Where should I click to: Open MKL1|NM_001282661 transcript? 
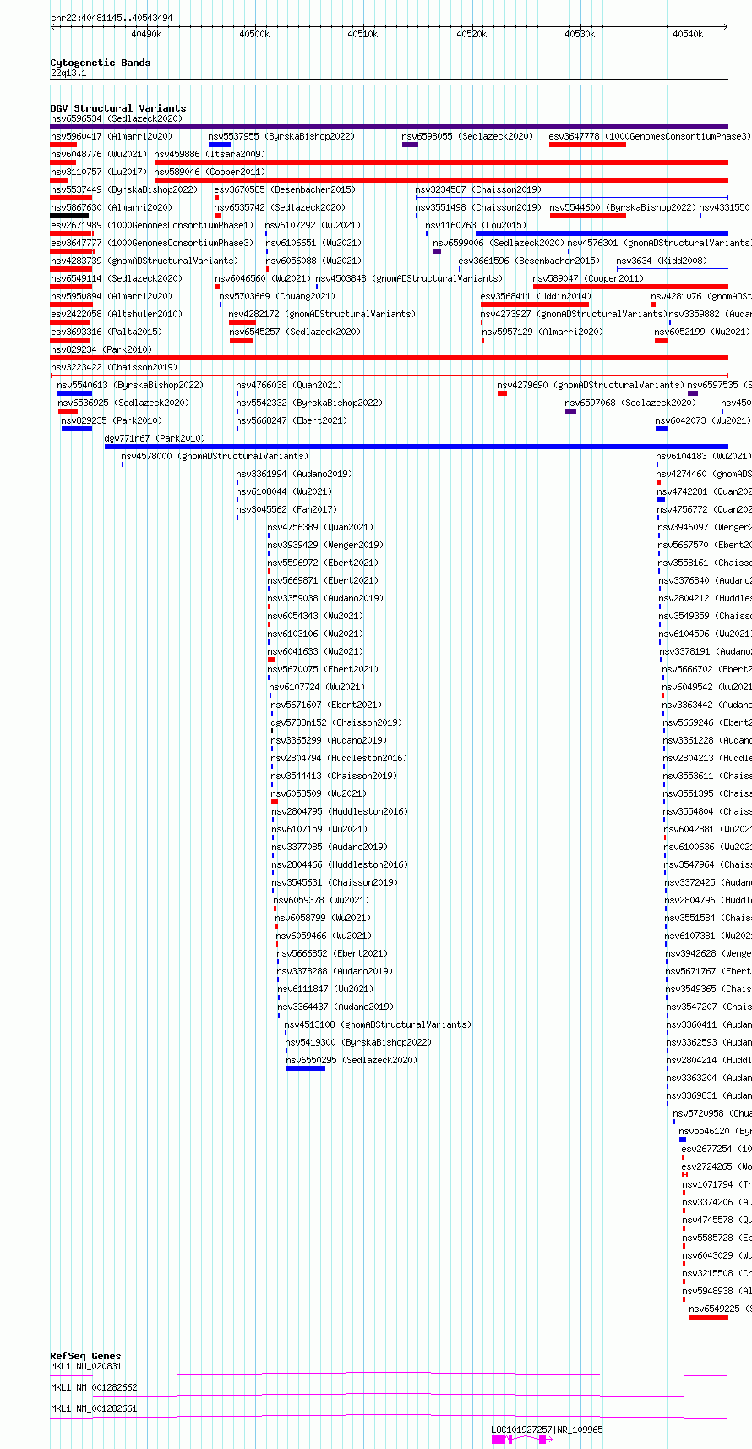click(94, 1408)
